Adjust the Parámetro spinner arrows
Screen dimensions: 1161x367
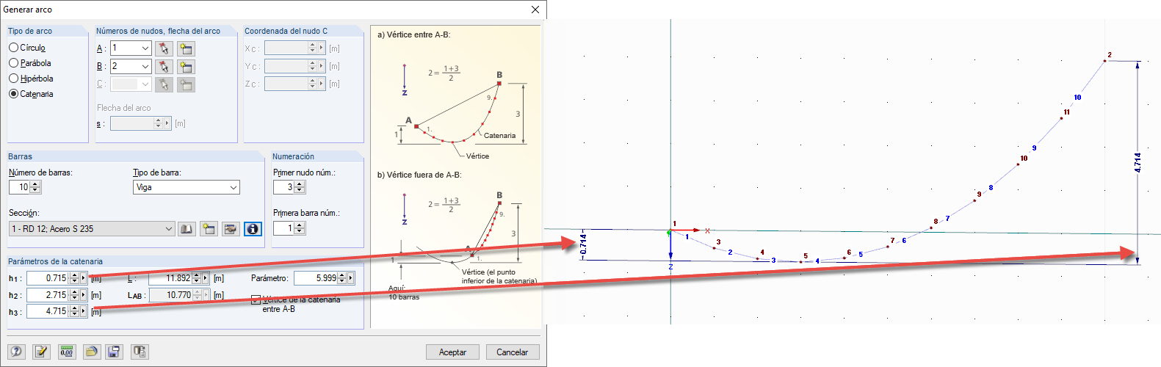click(x=341, y=278)
